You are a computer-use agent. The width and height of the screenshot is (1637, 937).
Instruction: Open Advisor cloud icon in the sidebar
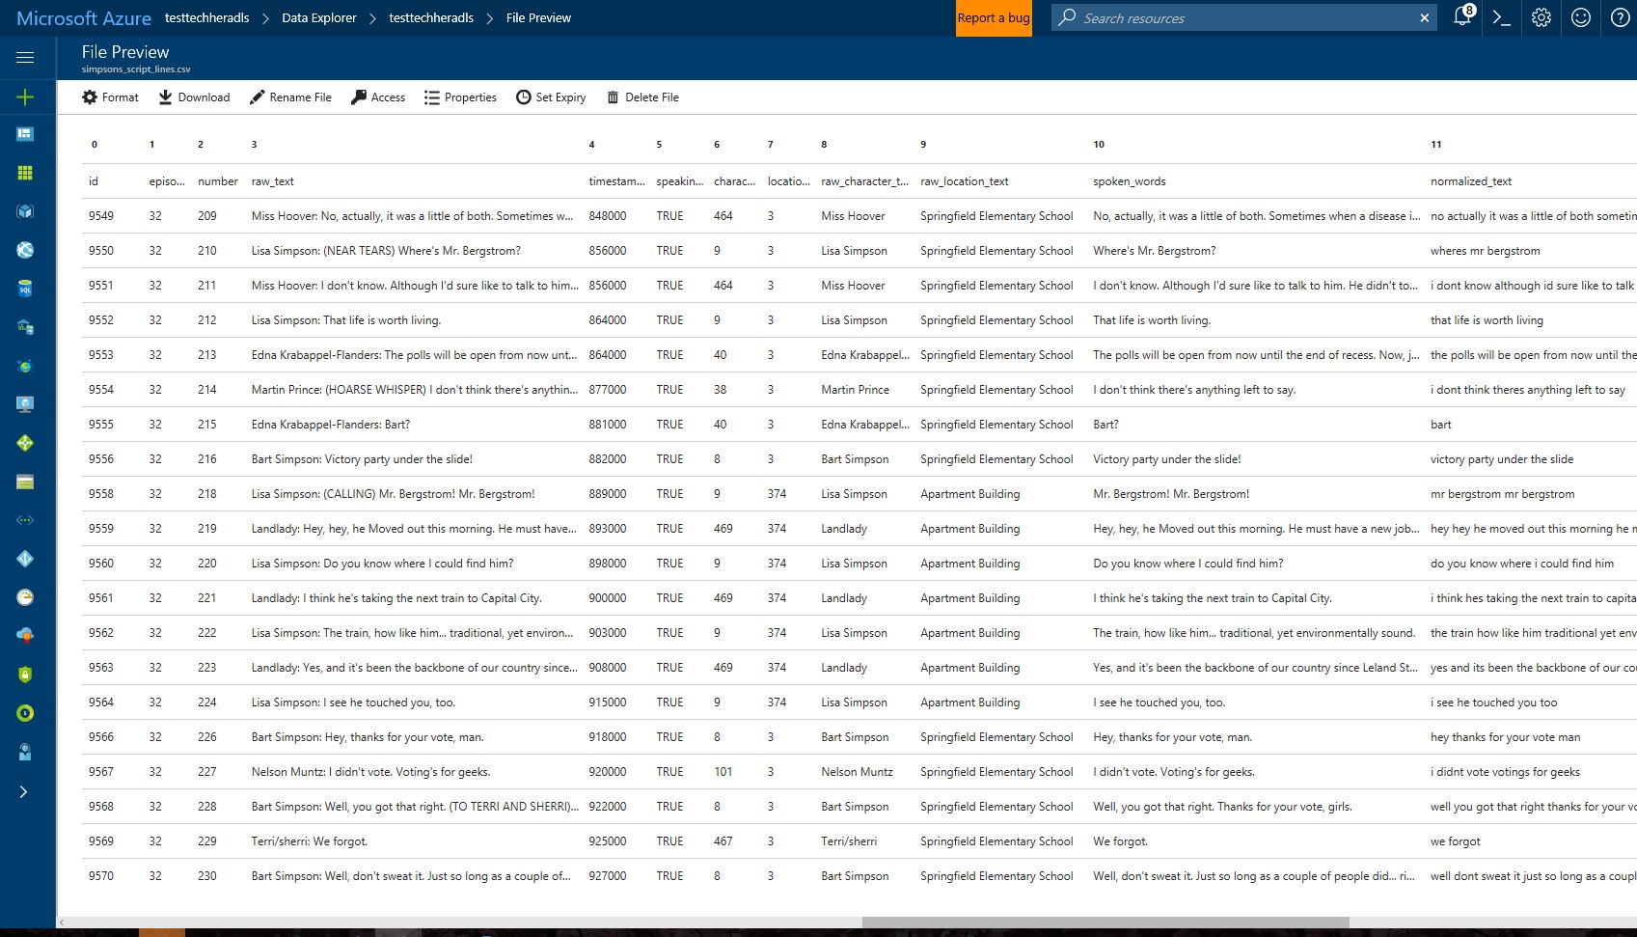(25, 636)
